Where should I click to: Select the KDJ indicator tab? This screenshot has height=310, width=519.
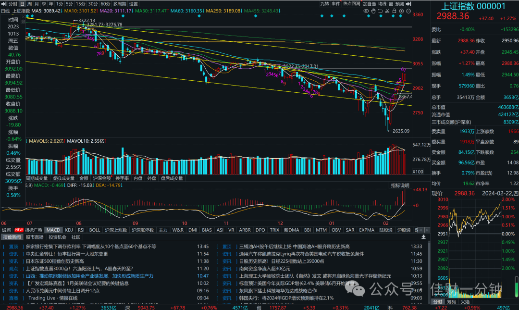tap(69, 230)
